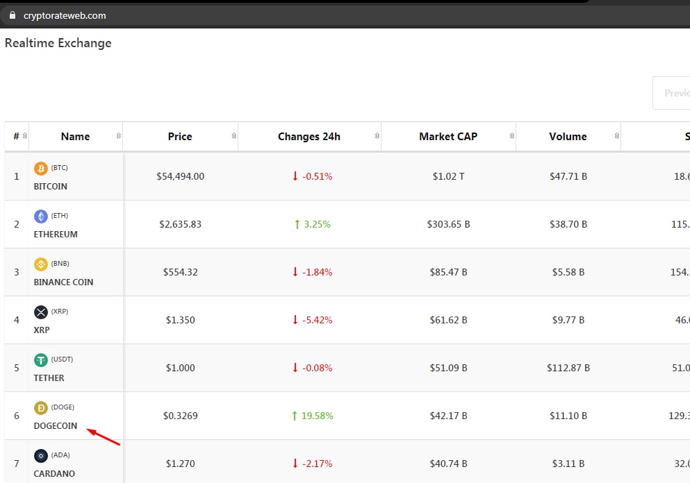Click the padlock icon in address bar
The image size is (690, 483).
(x=13, y=15)
